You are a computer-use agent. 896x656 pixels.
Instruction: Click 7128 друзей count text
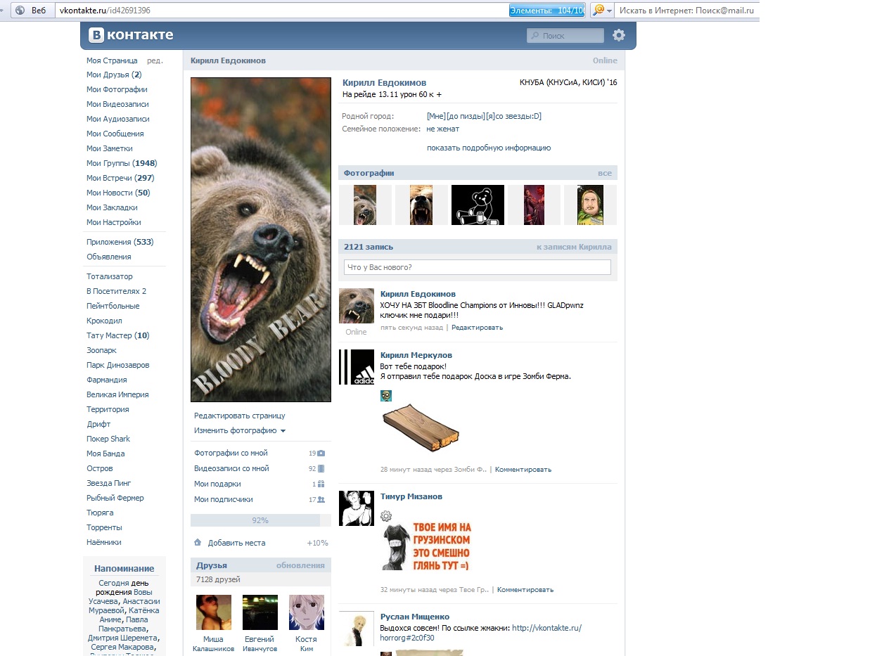tap(218, 579)
